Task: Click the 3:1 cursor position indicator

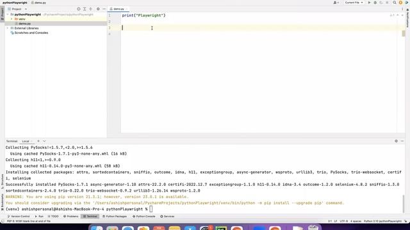Action: coord(330,221)
